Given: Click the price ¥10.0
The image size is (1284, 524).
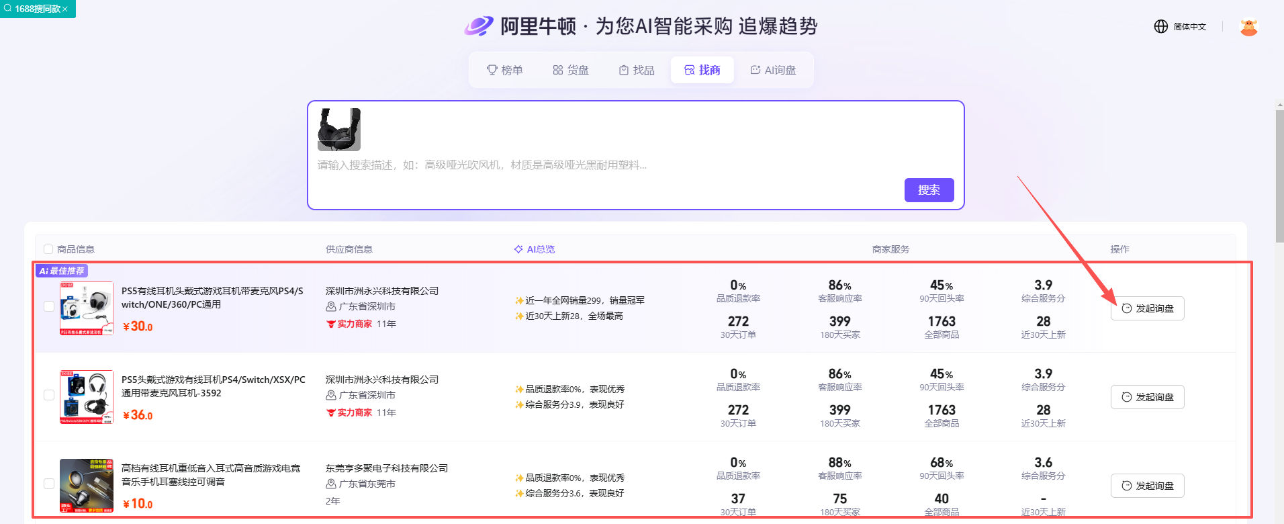Looking at the screenshot, I should [x=138, y=504].
